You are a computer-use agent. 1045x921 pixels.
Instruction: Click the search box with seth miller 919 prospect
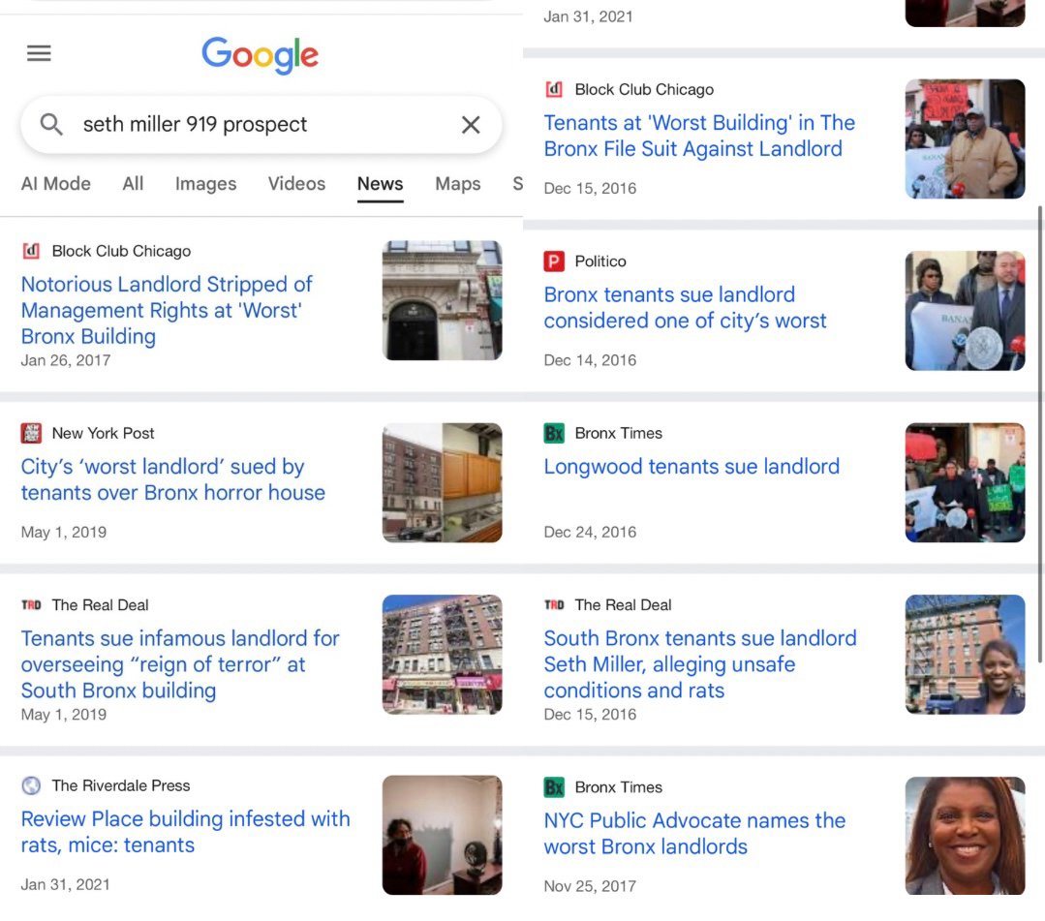pyautogui.click(x=261, y=125)
